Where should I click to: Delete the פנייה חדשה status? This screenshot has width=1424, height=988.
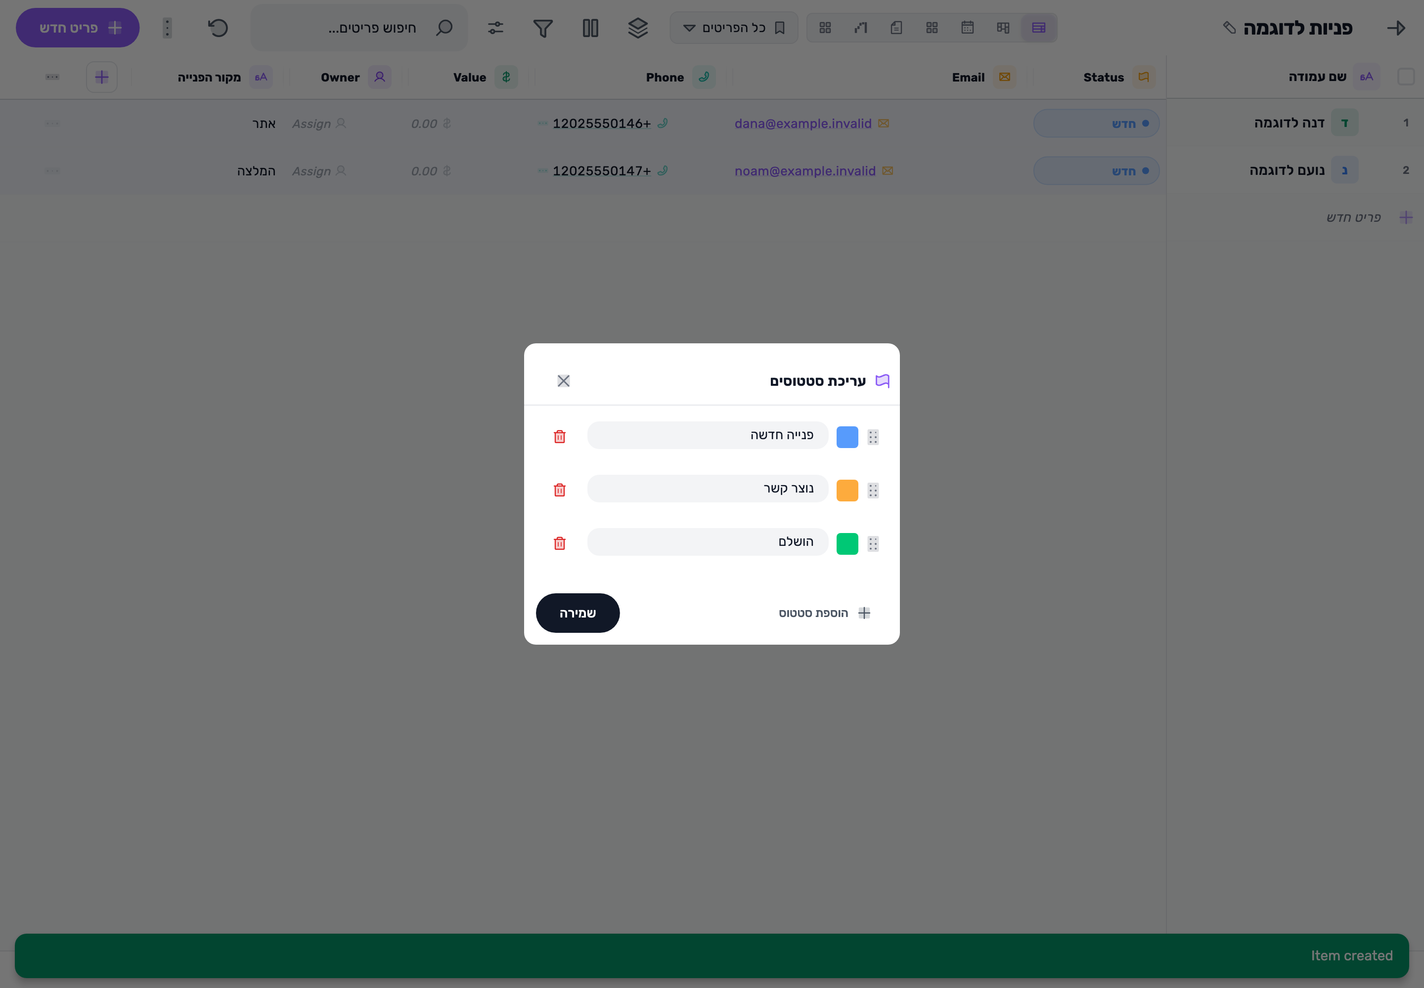(x=559, y=437)
